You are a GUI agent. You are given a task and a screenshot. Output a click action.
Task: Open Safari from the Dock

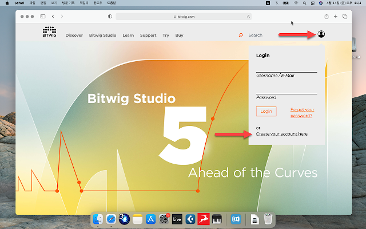pos(111,219)
